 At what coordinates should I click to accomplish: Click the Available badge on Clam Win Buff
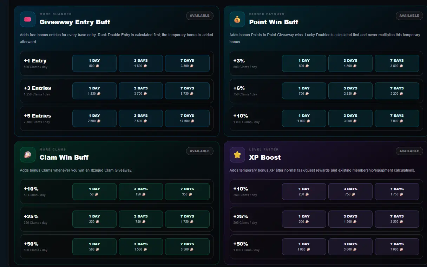[x=200, y=151]
